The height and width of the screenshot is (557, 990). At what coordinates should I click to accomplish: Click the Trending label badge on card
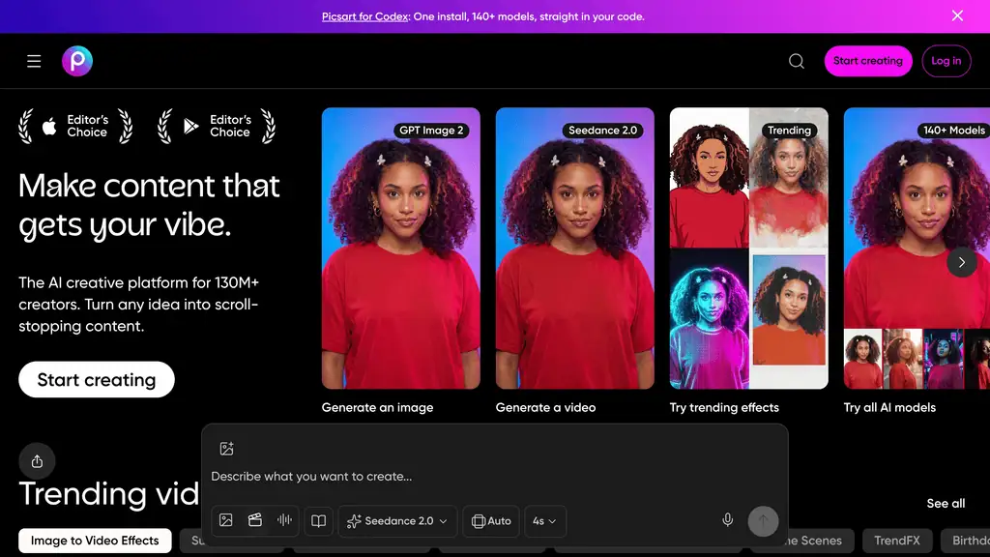pyautogui.click(x=789, y=131)
